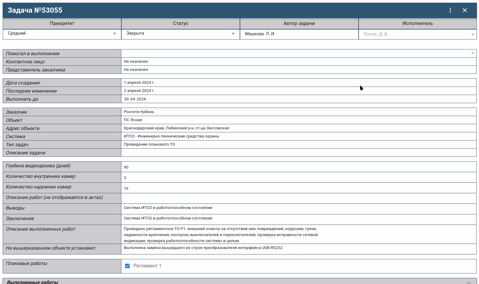Open the three-dot task options menu

[450, 10]
